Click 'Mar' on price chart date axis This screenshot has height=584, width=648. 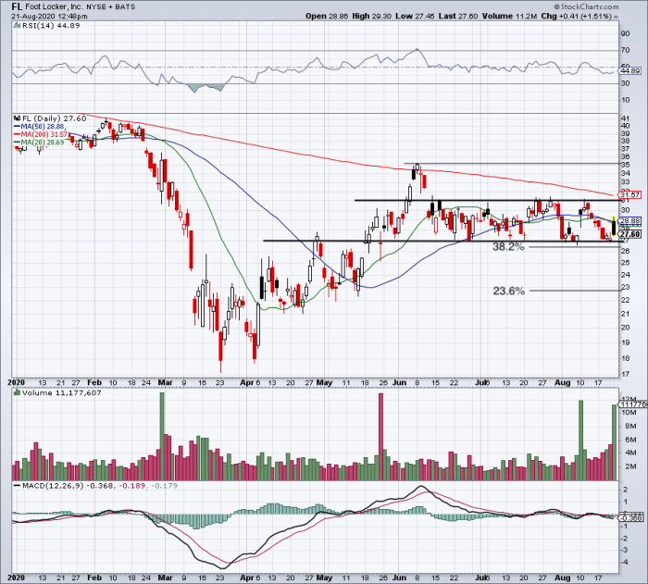pos(166,383)
